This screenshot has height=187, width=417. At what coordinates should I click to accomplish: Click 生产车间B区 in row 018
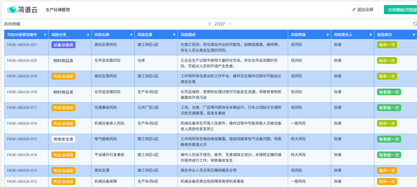148,92
